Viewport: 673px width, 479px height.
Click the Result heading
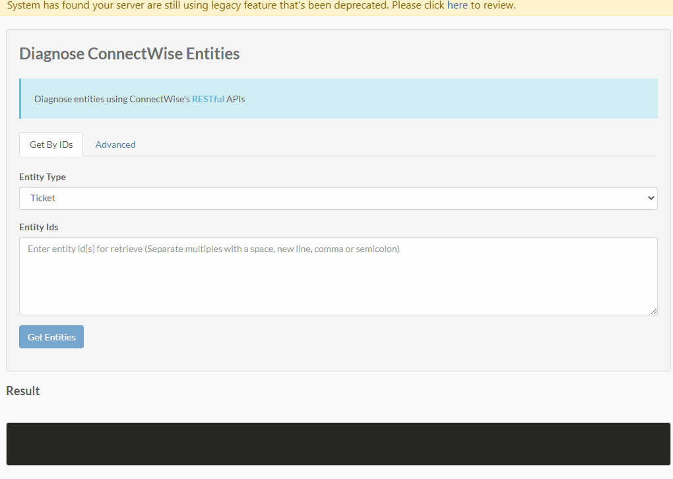pyautogui.click(x=22, y=391)
